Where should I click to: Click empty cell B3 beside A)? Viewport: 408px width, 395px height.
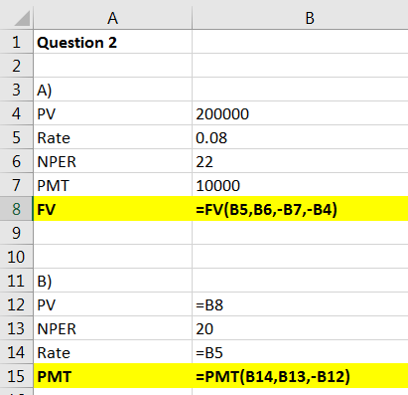coord(300,90)
